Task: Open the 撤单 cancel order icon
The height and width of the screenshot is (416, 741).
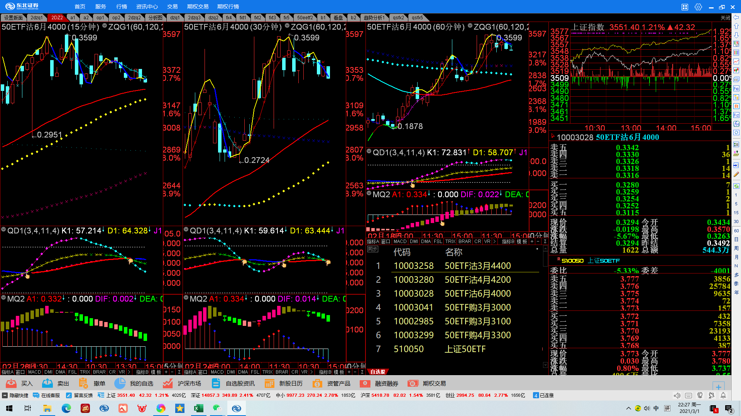Action: (83, 383)
